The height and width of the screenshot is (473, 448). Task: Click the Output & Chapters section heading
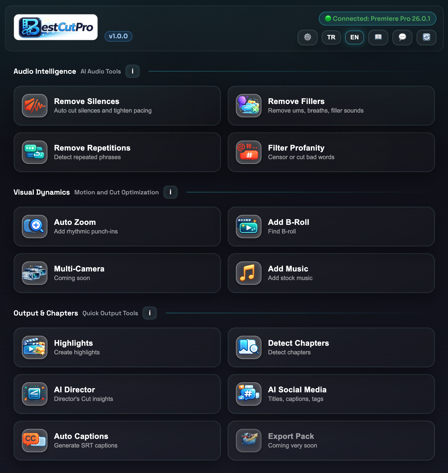pos(46,313)
